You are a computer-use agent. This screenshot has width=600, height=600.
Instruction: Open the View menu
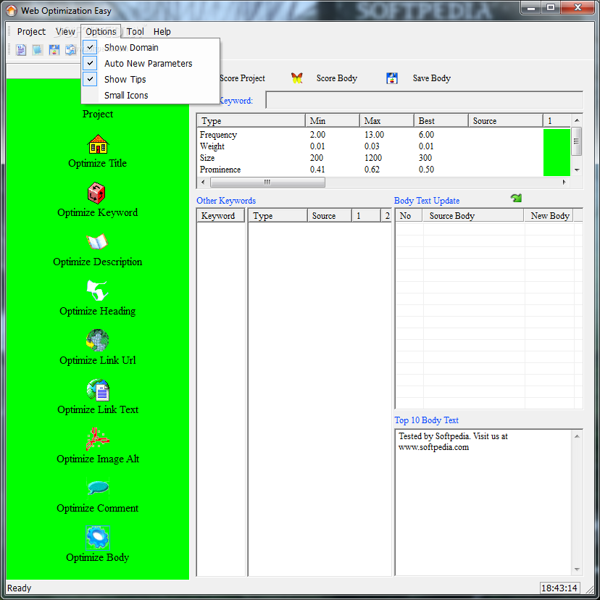pyautogui.click(x=65, y=31)
